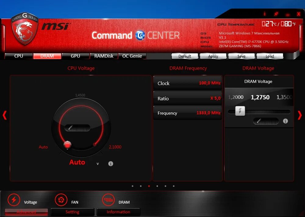Click the pencil edit field under DRAM Voltage slider
This screenshot has height=217, width=305.
point(266,121)
